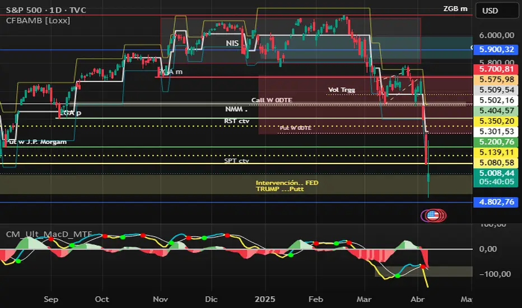
Task: Click the 0,00 MACD scale value
Action: 488,249
